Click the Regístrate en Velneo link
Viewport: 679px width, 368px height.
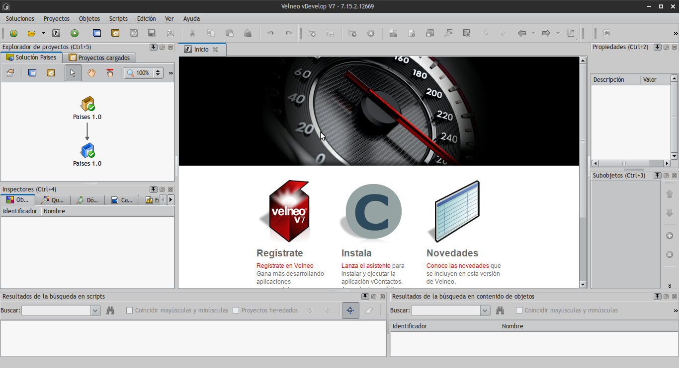[x=285, y=266]
